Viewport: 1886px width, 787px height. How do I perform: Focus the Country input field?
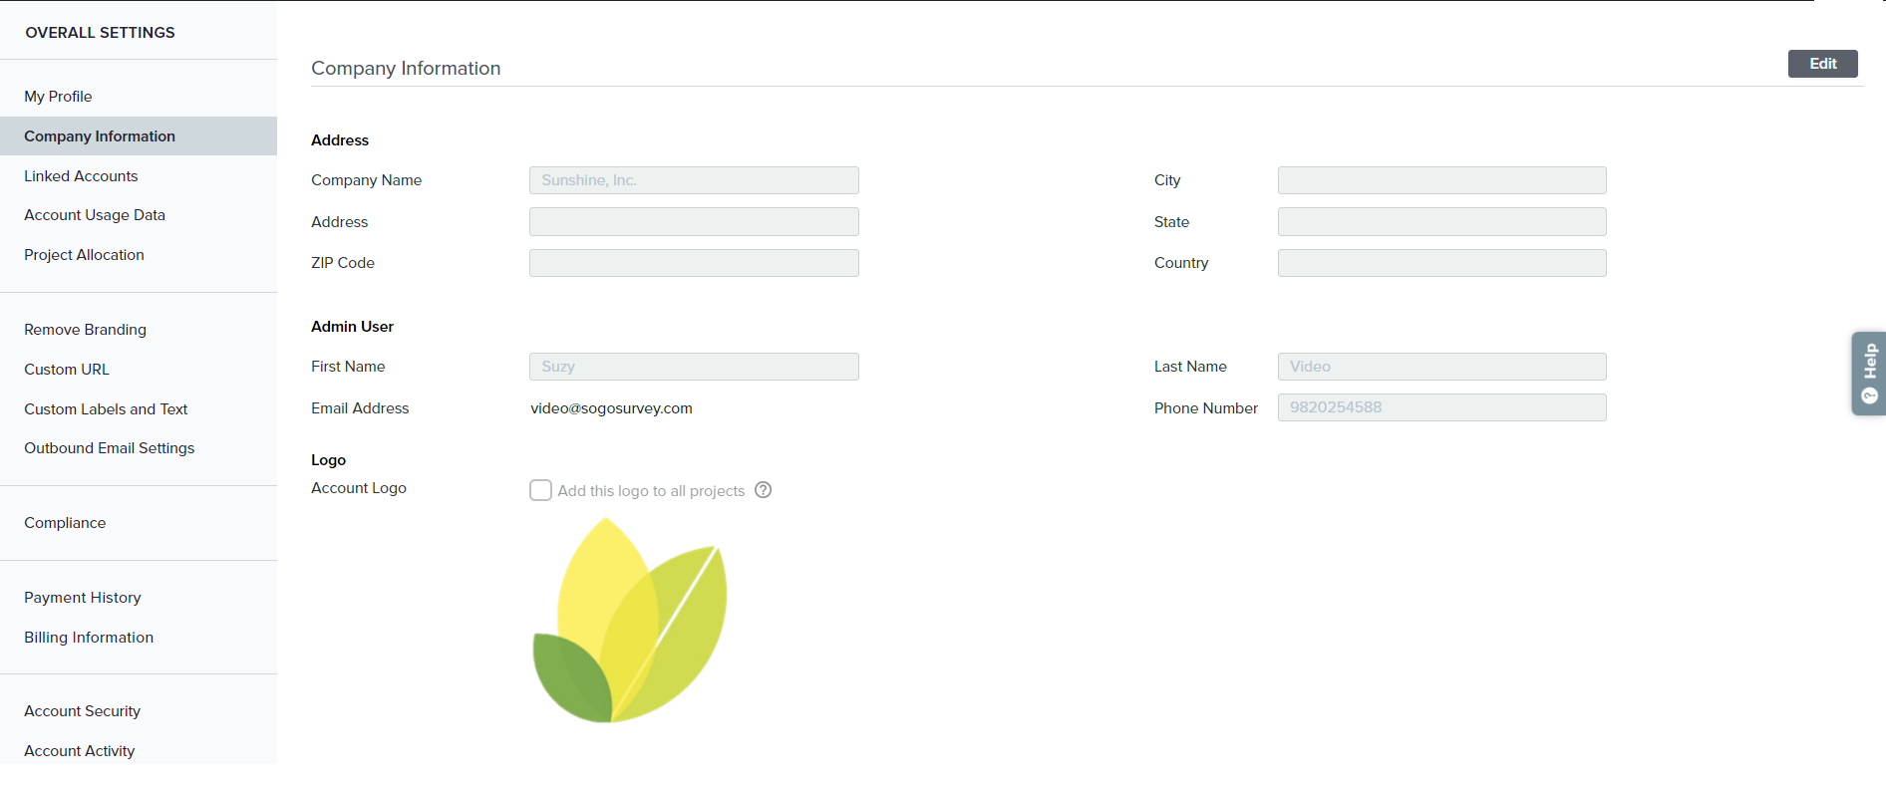(x=1441, y=263)
